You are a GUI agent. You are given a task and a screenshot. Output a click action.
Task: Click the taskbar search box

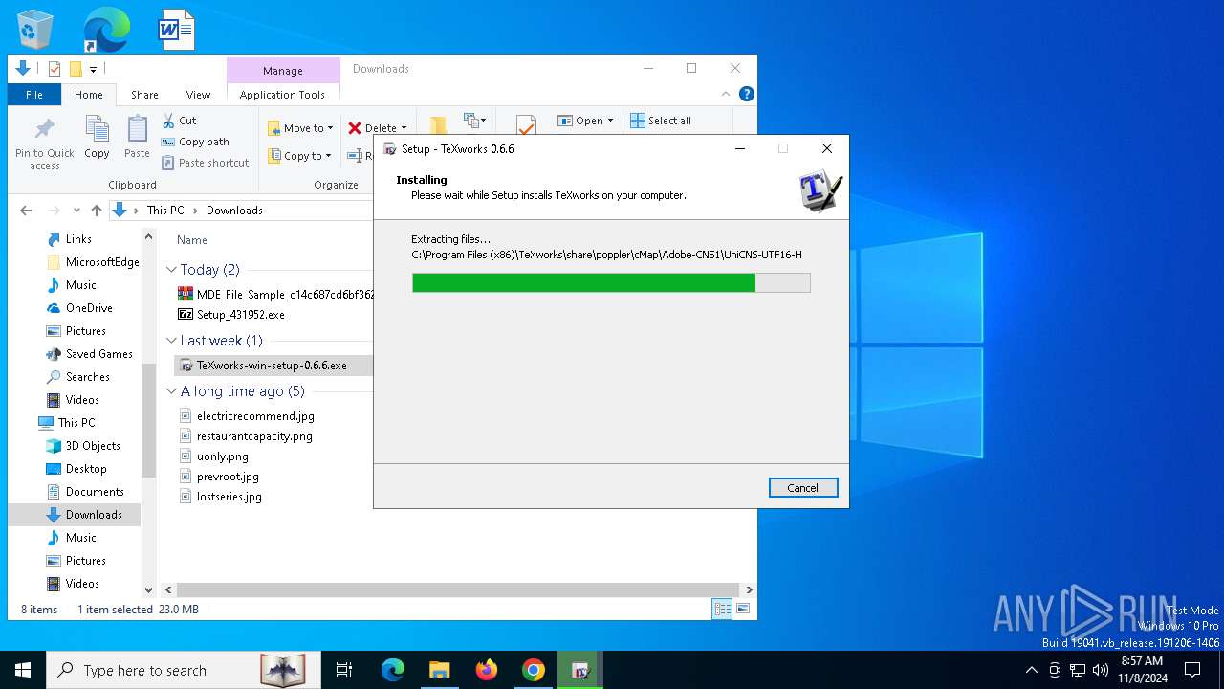tap(184, 670)
